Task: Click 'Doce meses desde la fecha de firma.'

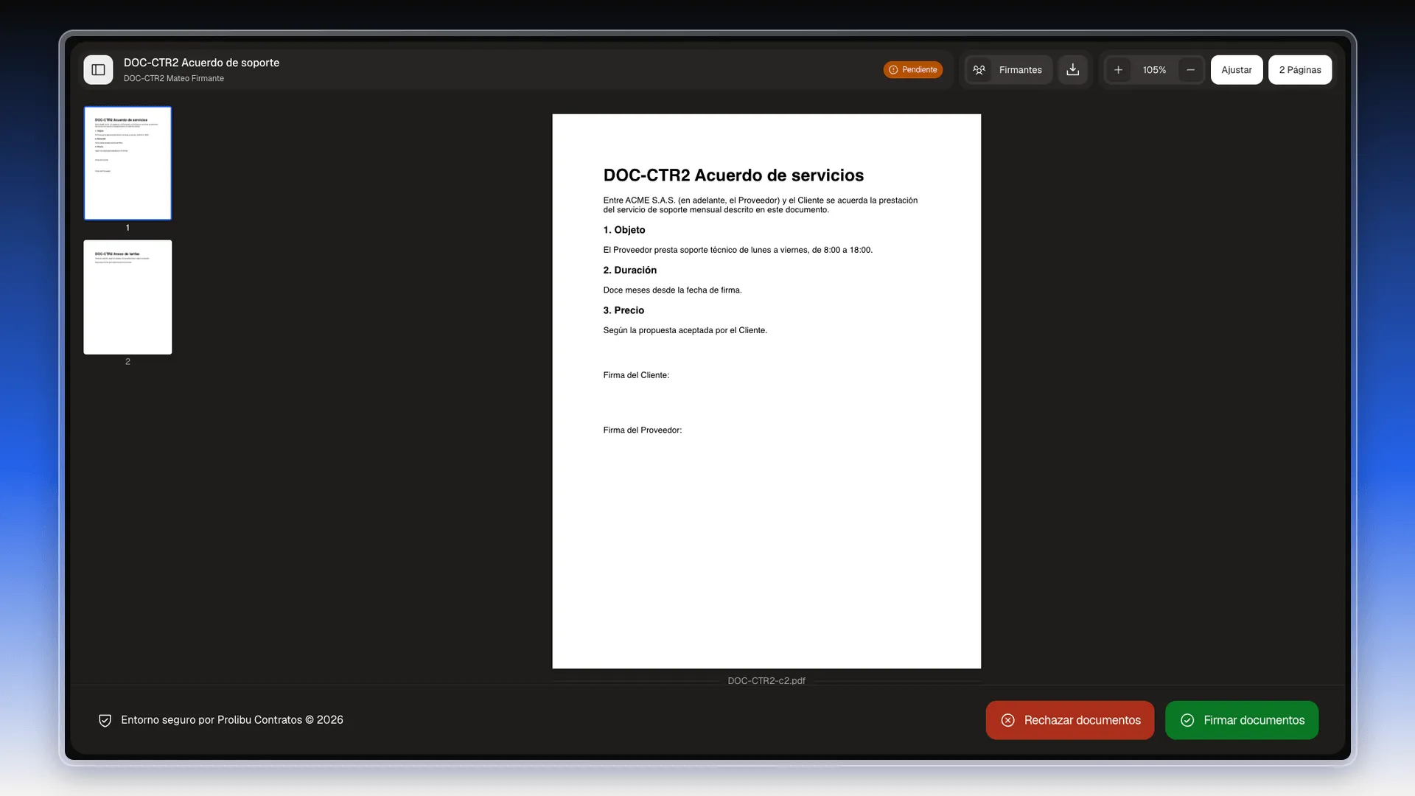Action: (672, 290)
